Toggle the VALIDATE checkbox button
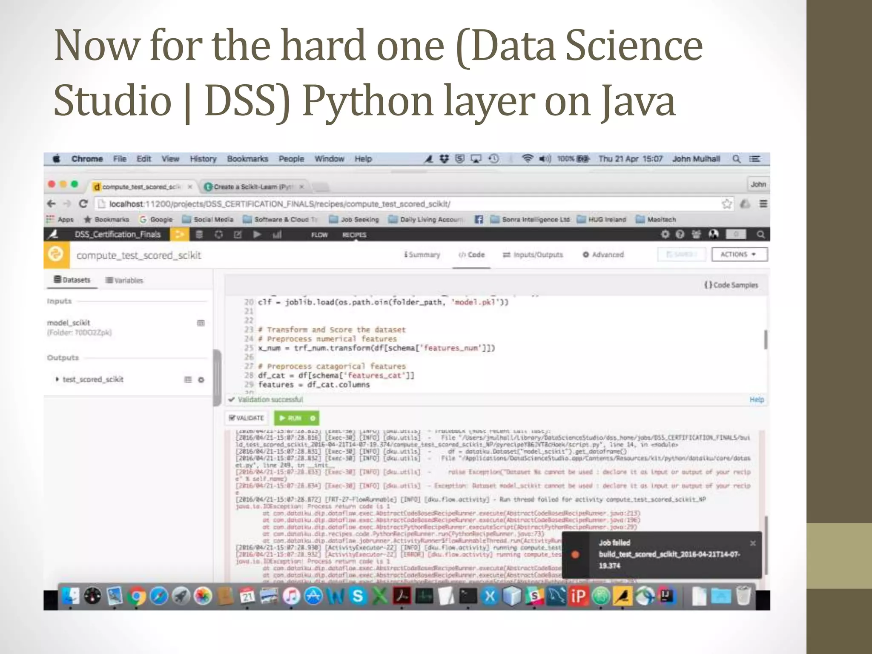Viewport: 872px width, 654px height. (247, 418)
